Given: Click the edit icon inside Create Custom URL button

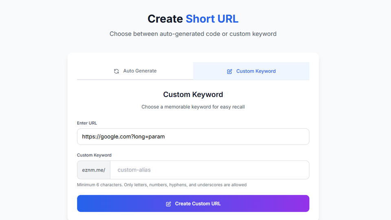Looking at the screenshot, I should coord(169,204).
